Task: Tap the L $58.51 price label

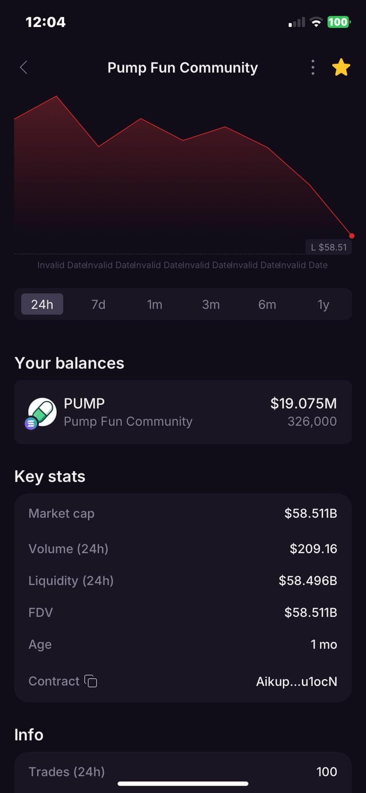Action: [328, 247]
